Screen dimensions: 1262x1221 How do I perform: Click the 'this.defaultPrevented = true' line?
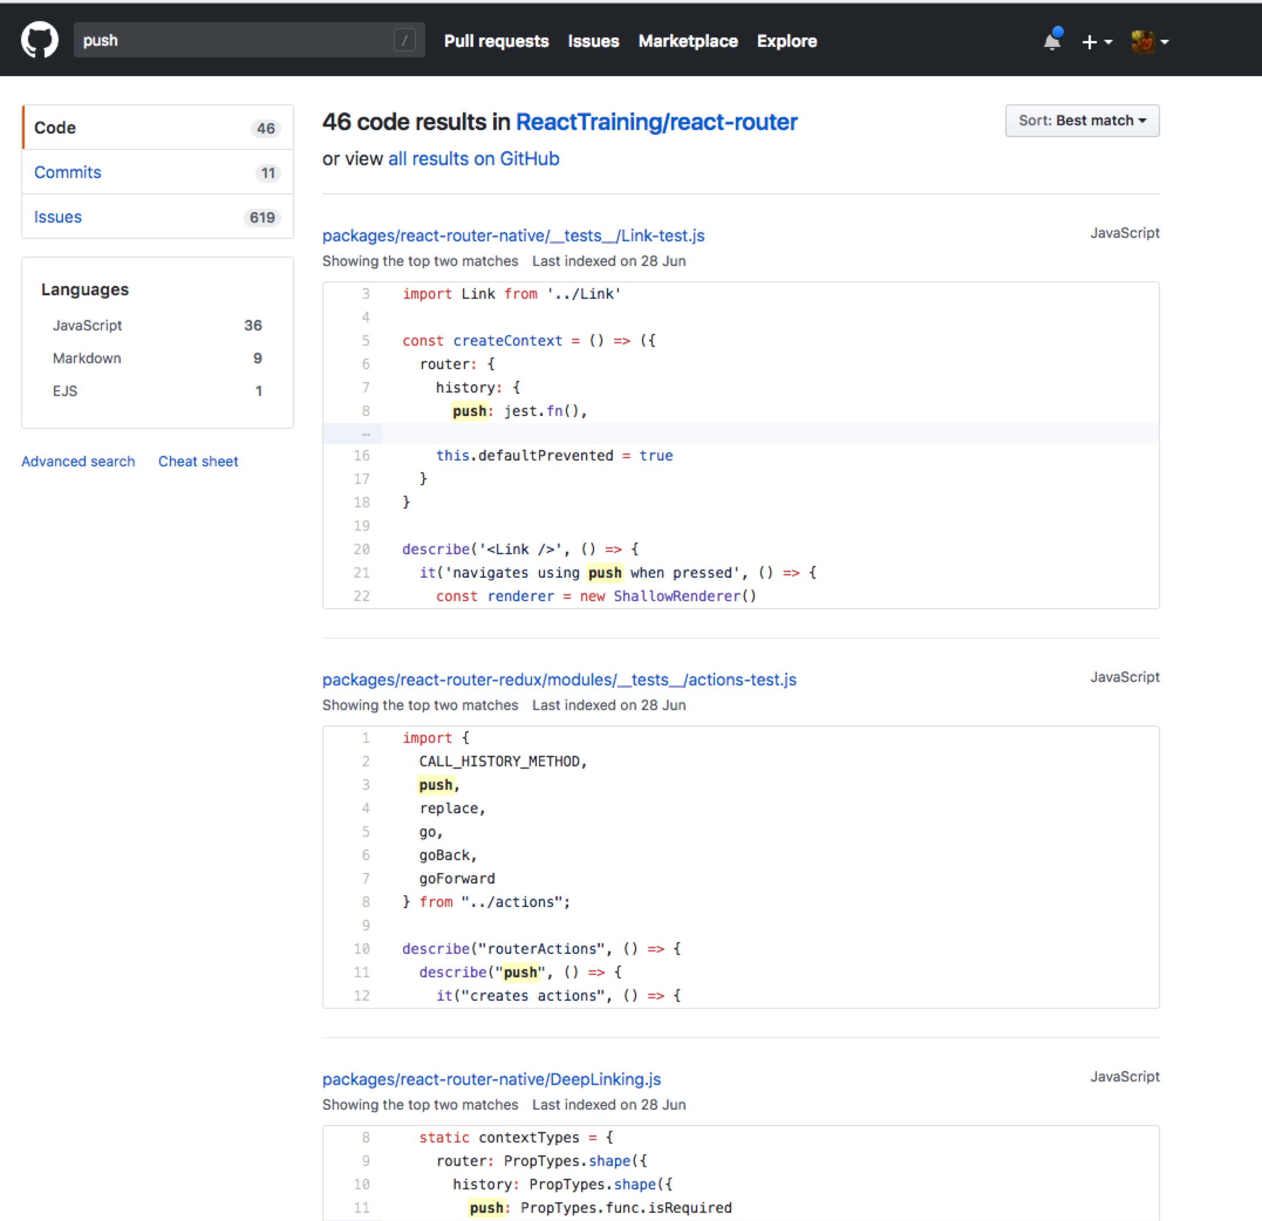click(554, 455)
